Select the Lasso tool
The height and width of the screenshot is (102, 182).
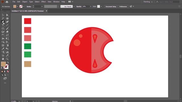(x=7, y=18)
